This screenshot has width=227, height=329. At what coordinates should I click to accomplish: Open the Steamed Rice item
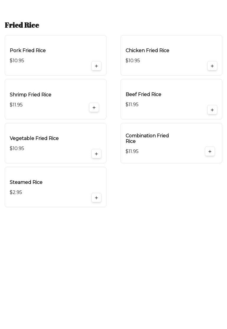click(x=26, y=182)
